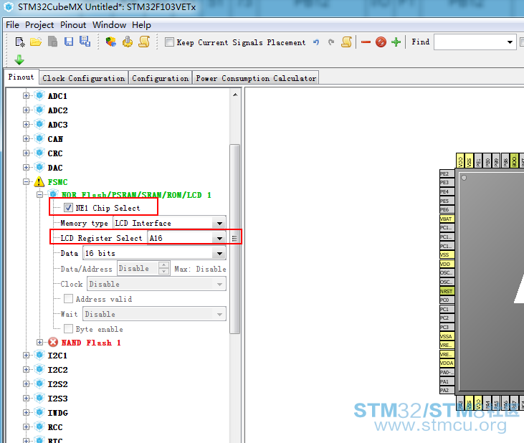
Task: Undo with the blue curved arrow icon
Action: pyautogui.click(x=316, y=42)
